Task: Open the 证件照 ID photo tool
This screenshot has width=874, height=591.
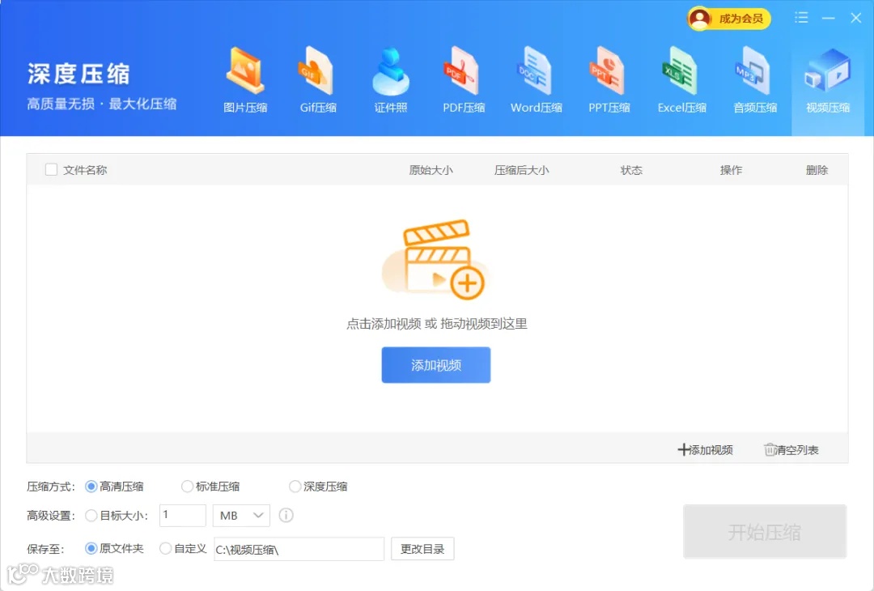Action: pos(390,77)
